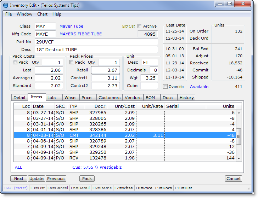Check the Override checkbox
Image resolution: width=258 pixels, height=198 pixels.
(166, 87)
